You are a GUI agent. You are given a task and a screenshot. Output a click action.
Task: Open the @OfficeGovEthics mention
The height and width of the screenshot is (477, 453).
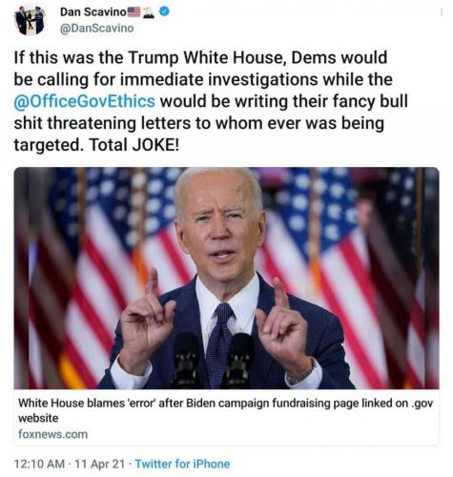[85, 101]
